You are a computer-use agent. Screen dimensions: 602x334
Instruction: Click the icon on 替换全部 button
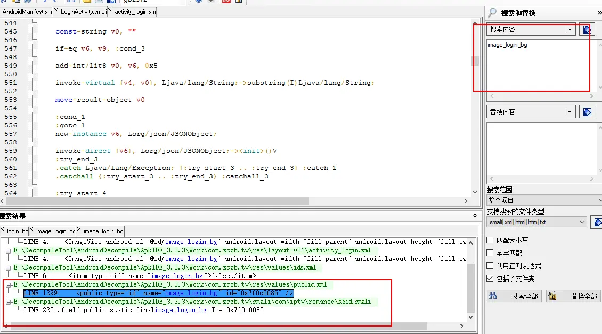point(552,296)
